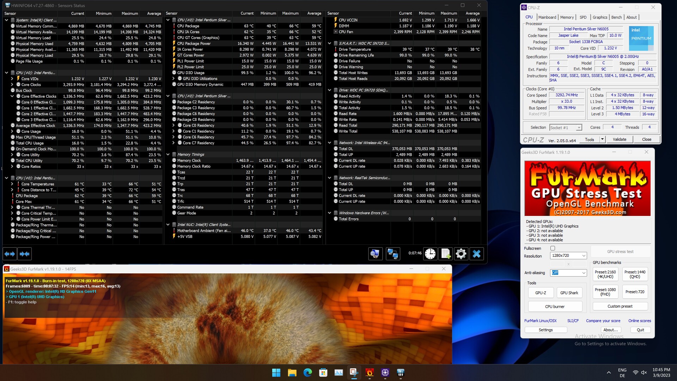This screenshot has width=677, height=381.
Task: Collapse Core Effective Clocks row
Action: pos(12,96)
